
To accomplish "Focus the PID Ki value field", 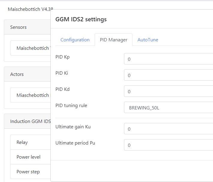I will point(168,75).
